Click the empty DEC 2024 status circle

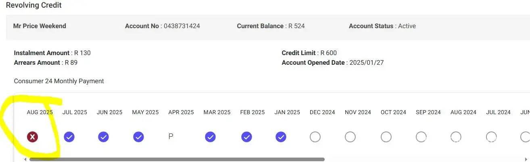tap(315, 137)
